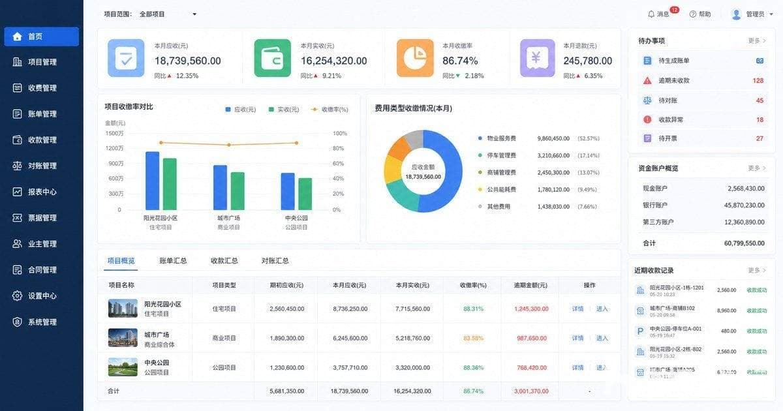Click the 83.58% collection rate cell

click(473, 338)
